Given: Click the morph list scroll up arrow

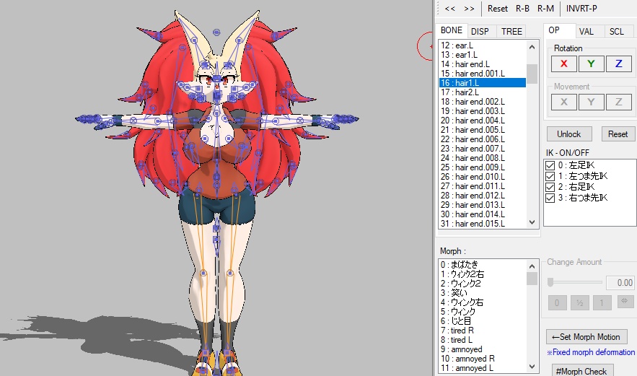Looking at the screenshot, I should 532,266.
